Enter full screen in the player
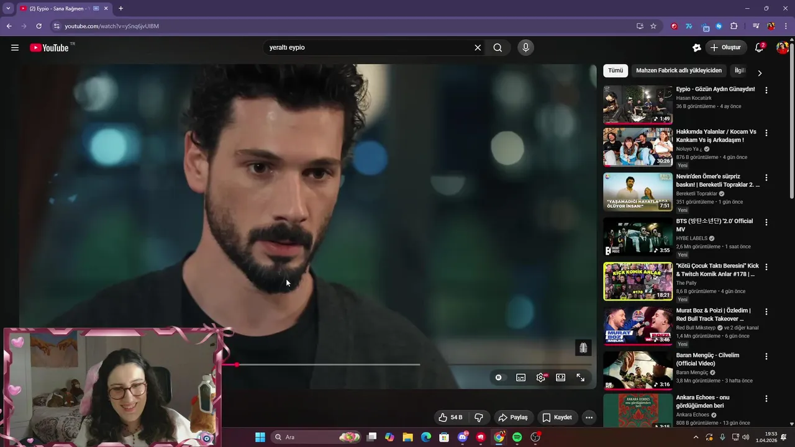Viewport: 795px width, 447px height. coord(581,377)
